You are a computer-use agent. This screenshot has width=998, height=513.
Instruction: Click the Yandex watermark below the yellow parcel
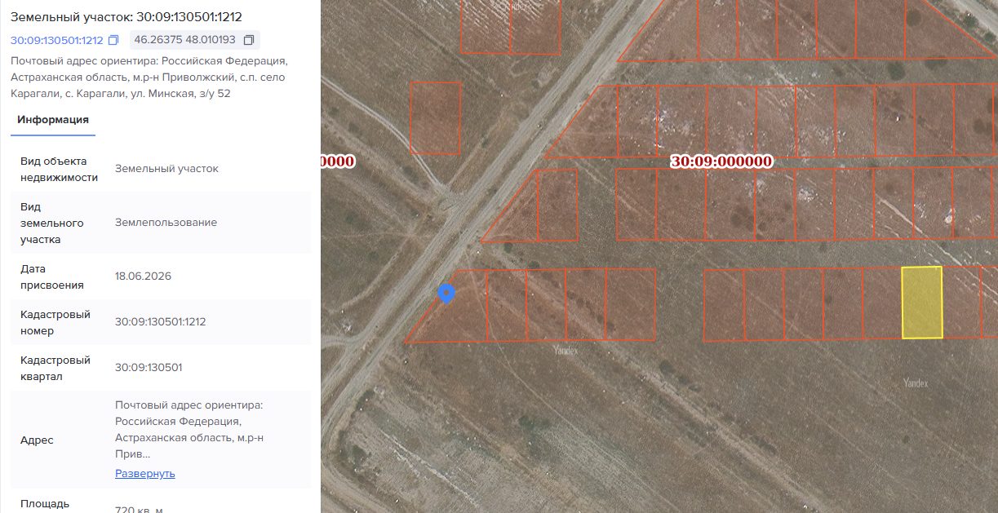916,383
